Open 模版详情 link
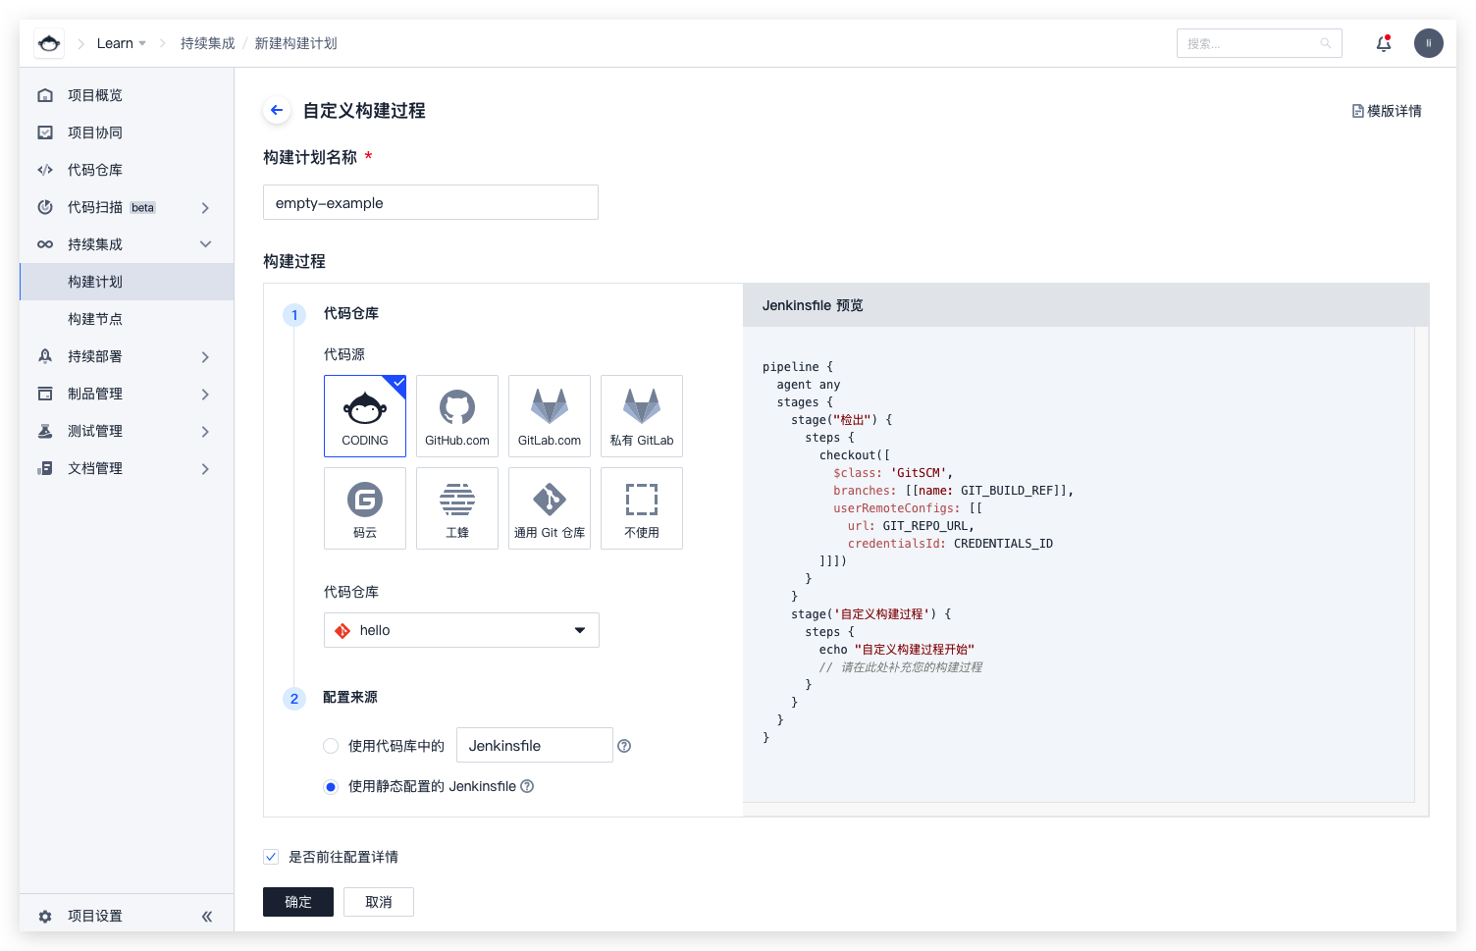1476x951 pixels. [1387, 111]
